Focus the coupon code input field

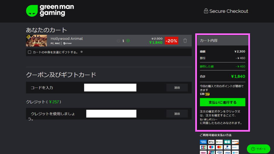[110, 88]
